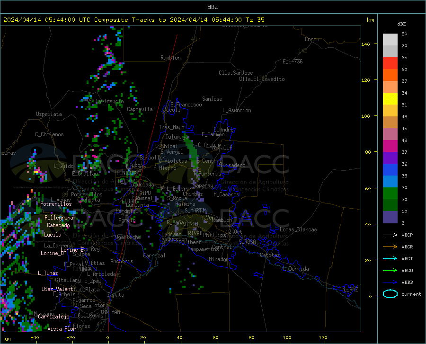Click the 'L_Dormida' map label
The height and width of the screenshot is (344, 426).
coord(296,269)
